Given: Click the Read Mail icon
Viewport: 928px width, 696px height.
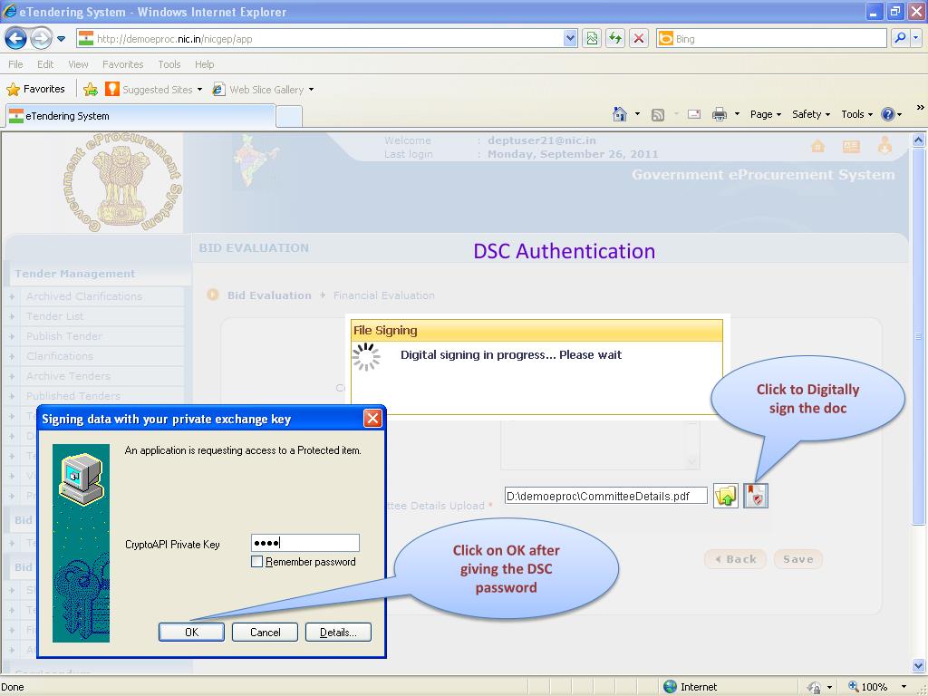Looking at the screenshot, I should pos(694,114).
